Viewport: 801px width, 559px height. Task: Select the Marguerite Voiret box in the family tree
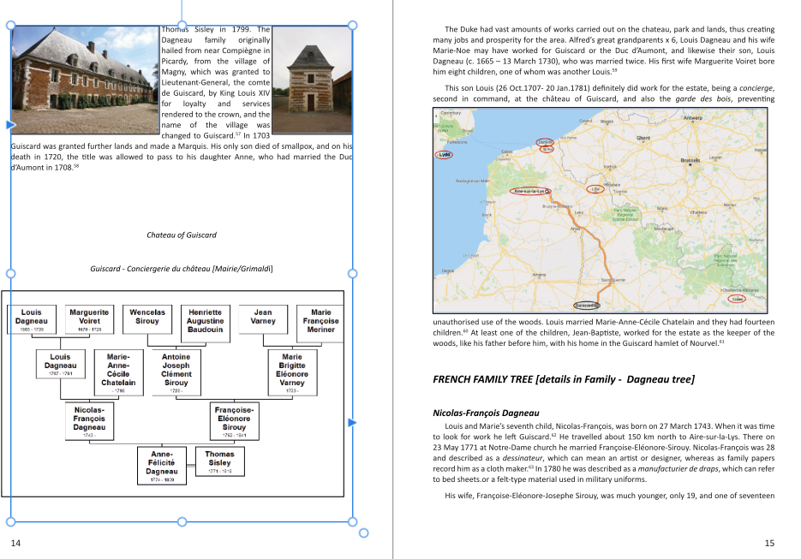tap(89, 319)
